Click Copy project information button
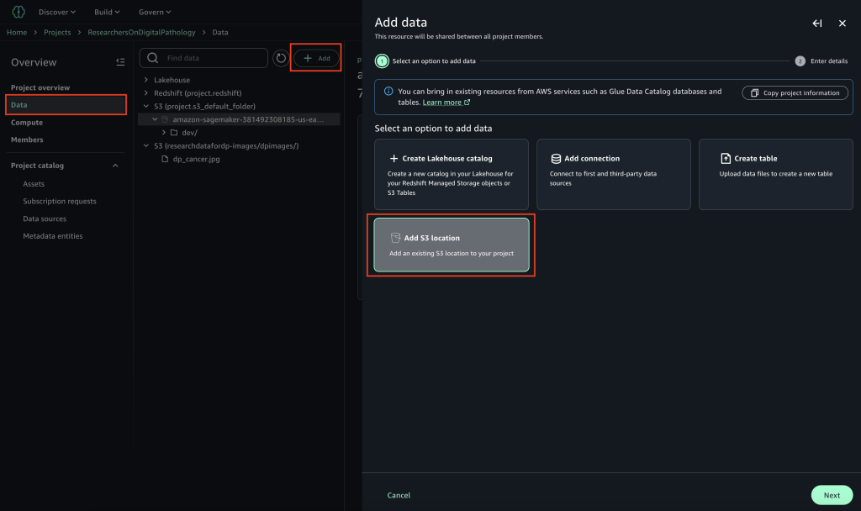 (795, 92)
